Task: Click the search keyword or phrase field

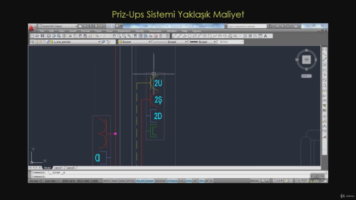Action: coord(247,26)
